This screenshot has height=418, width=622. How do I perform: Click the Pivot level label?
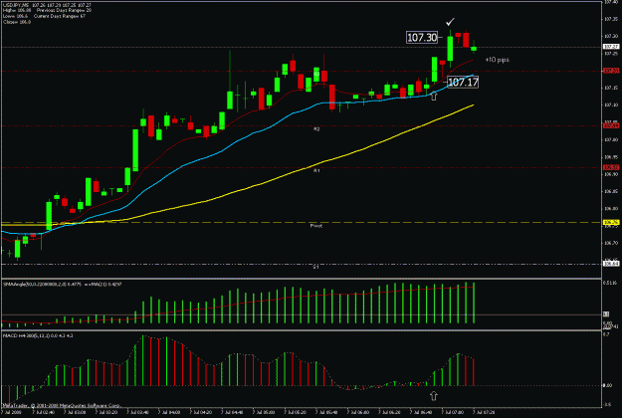(316, 226)
